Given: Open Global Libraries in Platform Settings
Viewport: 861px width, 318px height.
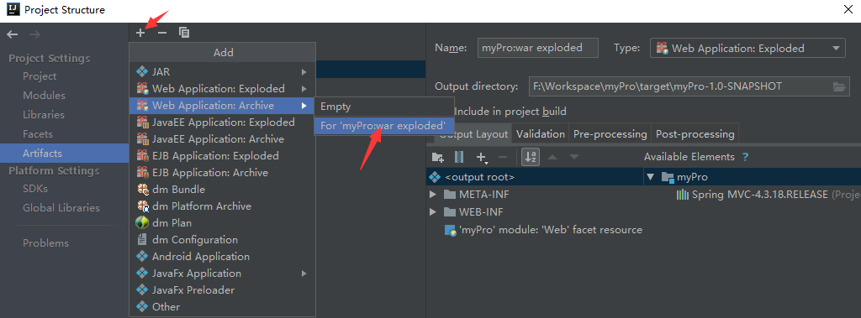Looking at the screenshot, I should [61, 208].
